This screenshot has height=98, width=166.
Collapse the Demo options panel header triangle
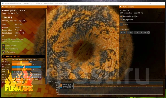121,7
